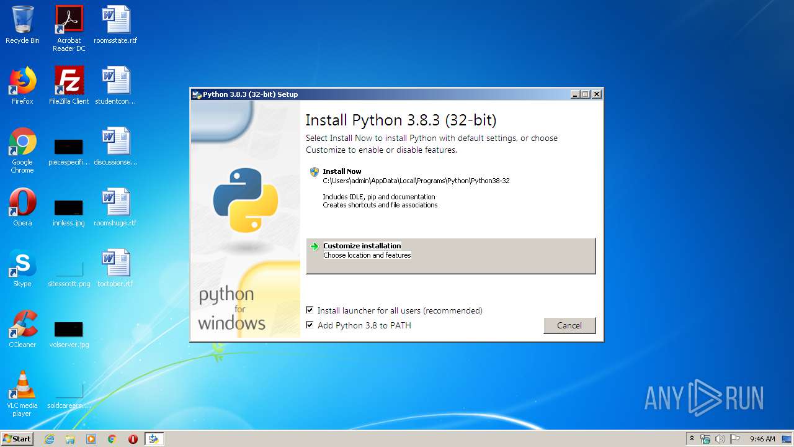Select the soldcareere… file icon
The width and height of the screenshot is (794, 447).
[x=69, y=394]
